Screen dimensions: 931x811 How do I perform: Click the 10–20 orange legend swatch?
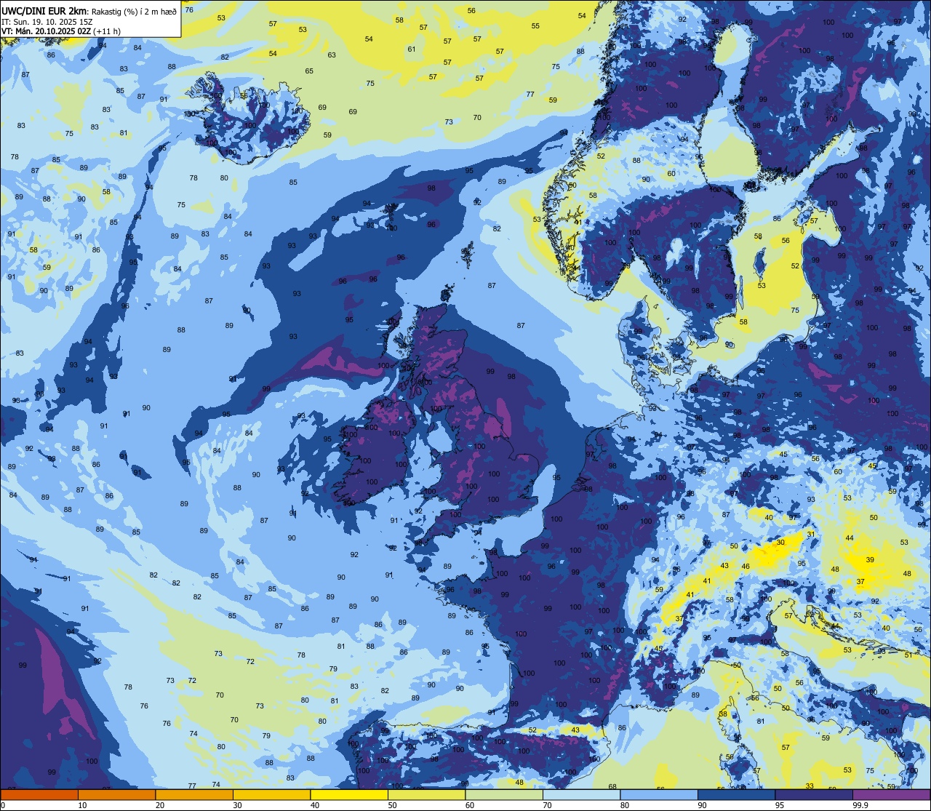[x=116, y=794]
